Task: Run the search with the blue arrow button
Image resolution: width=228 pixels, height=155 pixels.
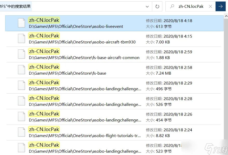Action: click(x=220, y=7)
